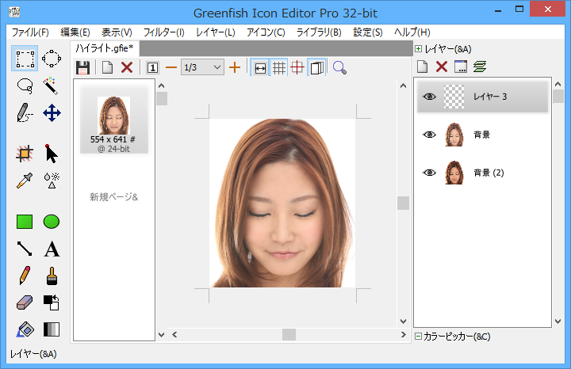Expand the レイヤー(&A) panel header

pos(419,49)
